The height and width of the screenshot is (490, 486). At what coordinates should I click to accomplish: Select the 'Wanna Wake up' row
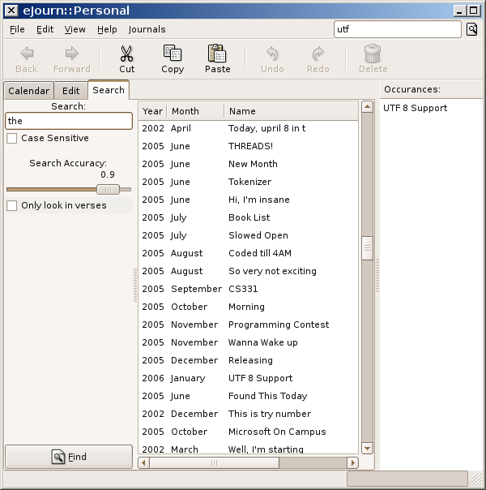click(x=249, y=342)
